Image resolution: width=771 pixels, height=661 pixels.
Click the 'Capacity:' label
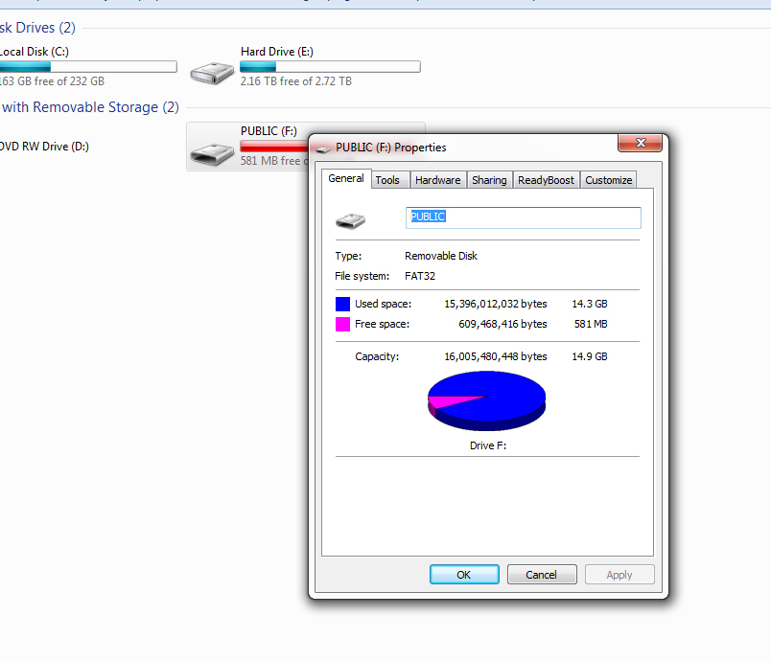coord(377,356)
